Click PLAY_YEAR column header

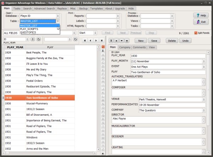point(15,47)
